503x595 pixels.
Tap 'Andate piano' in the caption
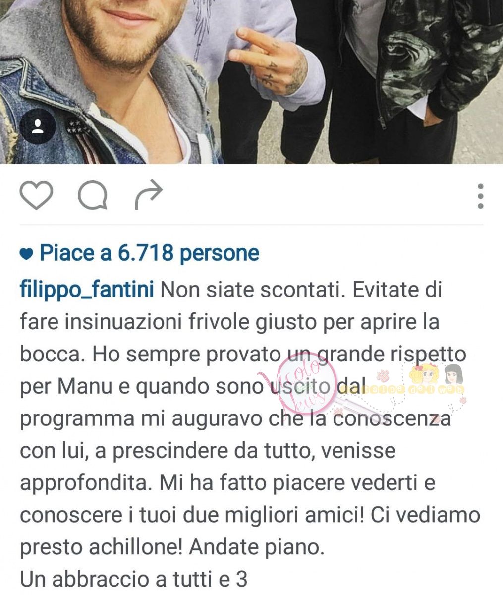(x=256, y=547)
